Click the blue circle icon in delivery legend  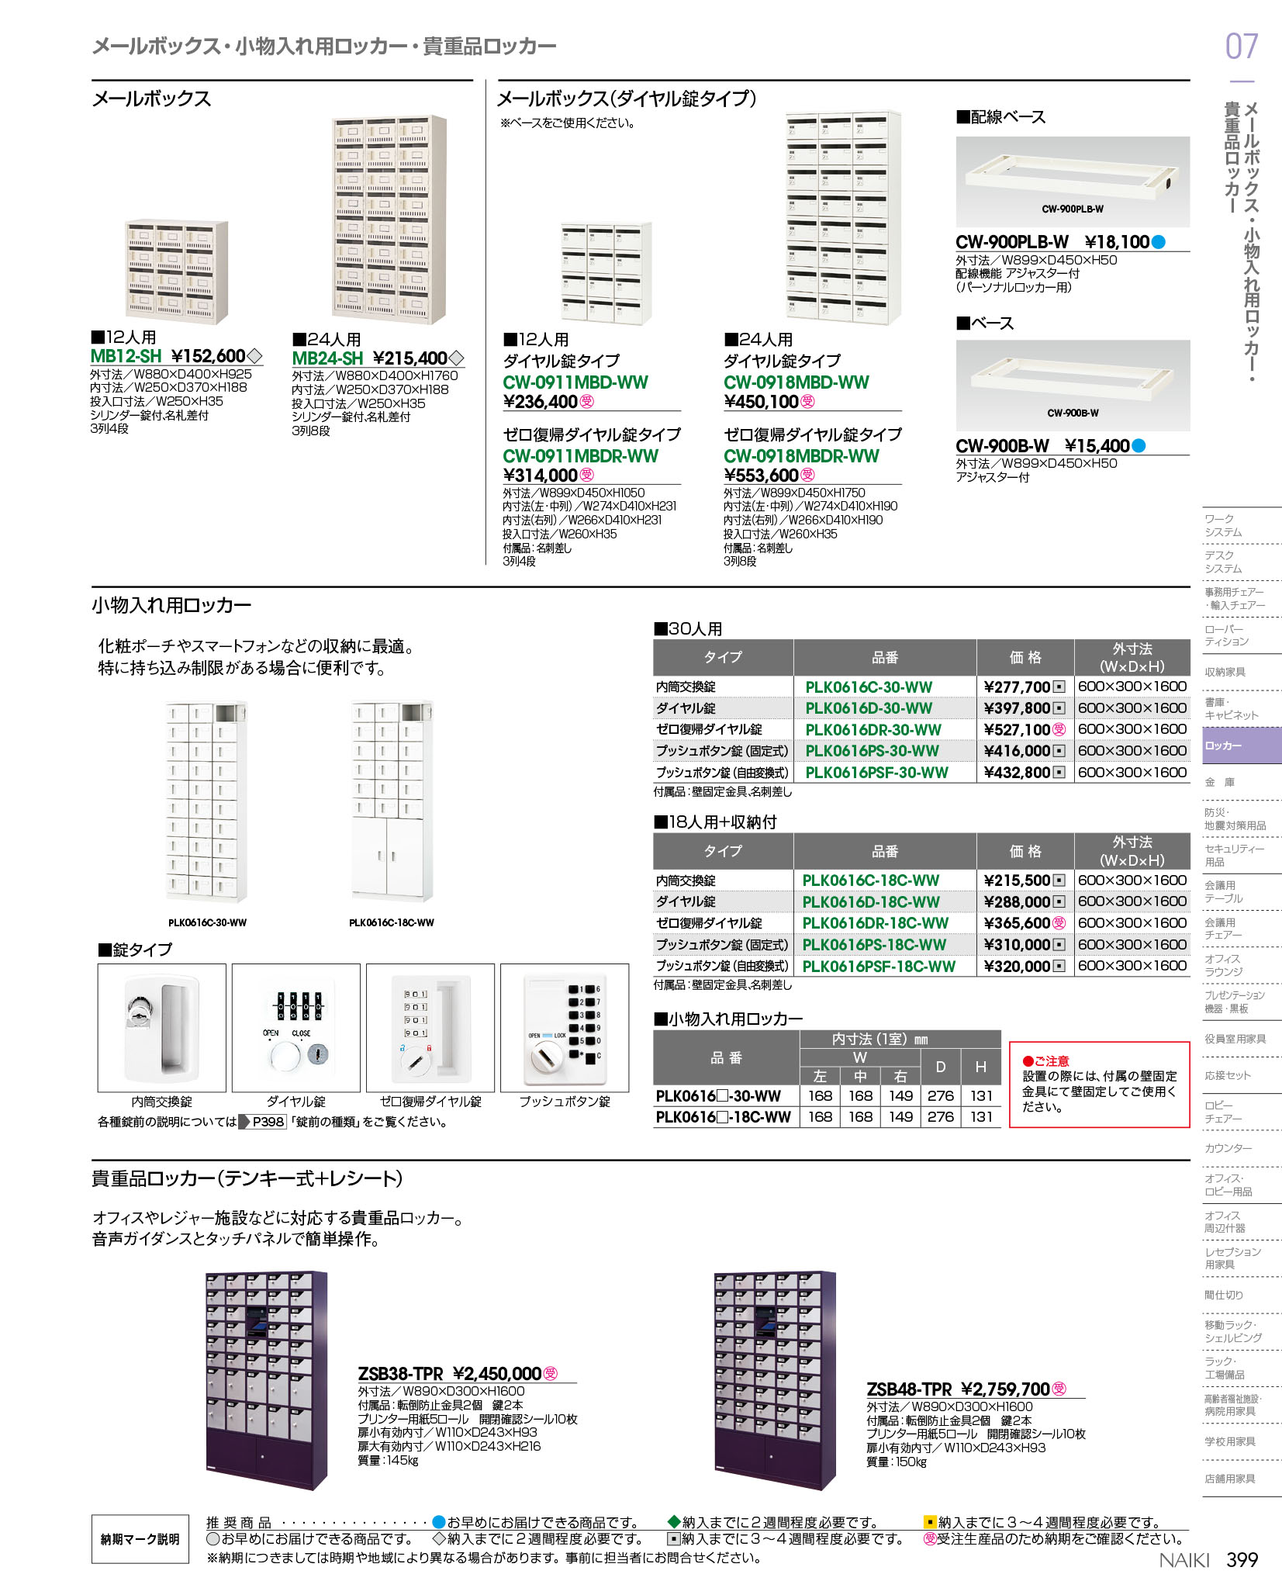439,1522
